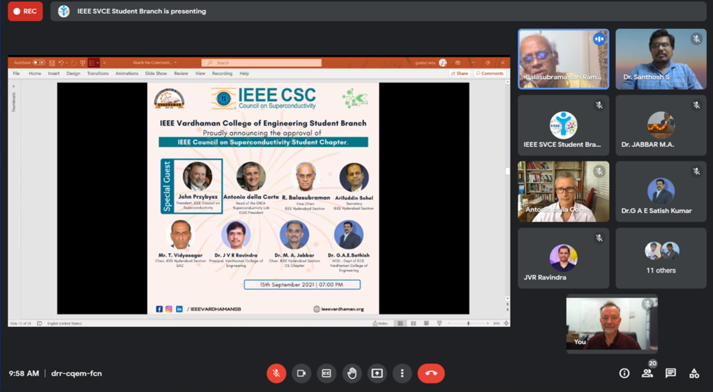Image resolution: width=713 pixels, height=392 pixels.
Task: Click the Notes button in status bar
Action: [x=380, y=323]
